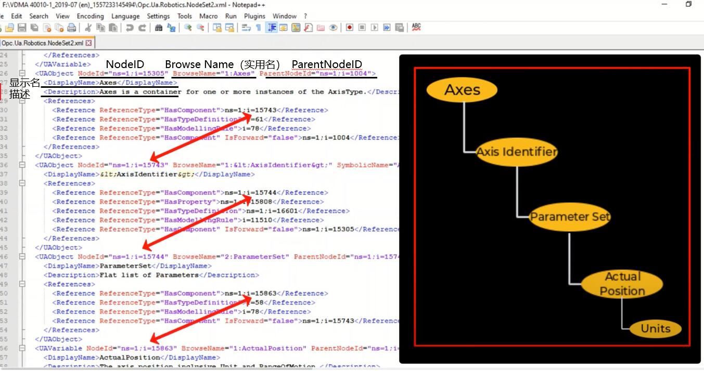Collapse the UAObject Axes fold at line 26
Viewport: 704px width, 371px height.
coord(22,74)
